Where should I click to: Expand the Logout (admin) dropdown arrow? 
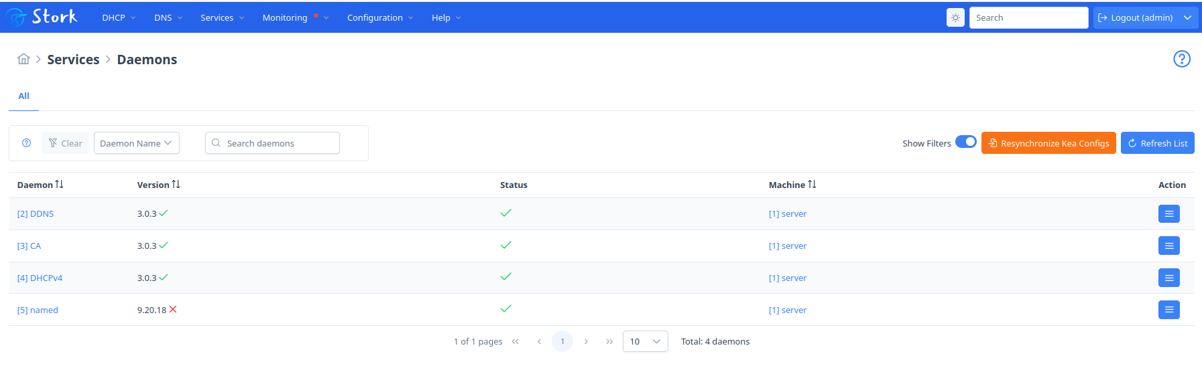1187,17
